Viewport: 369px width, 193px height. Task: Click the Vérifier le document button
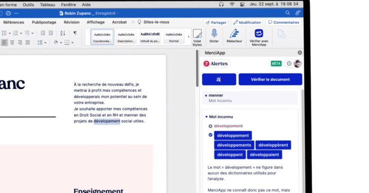(x=270, y=79)
